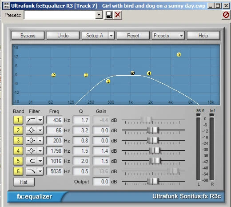Open band 4 filter type dropdown
Screen dimensions: 231x207
coord(40,151)
